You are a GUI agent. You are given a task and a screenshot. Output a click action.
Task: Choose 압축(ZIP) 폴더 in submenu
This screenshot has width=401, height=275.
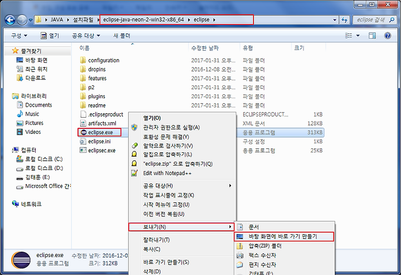point(265,246)
